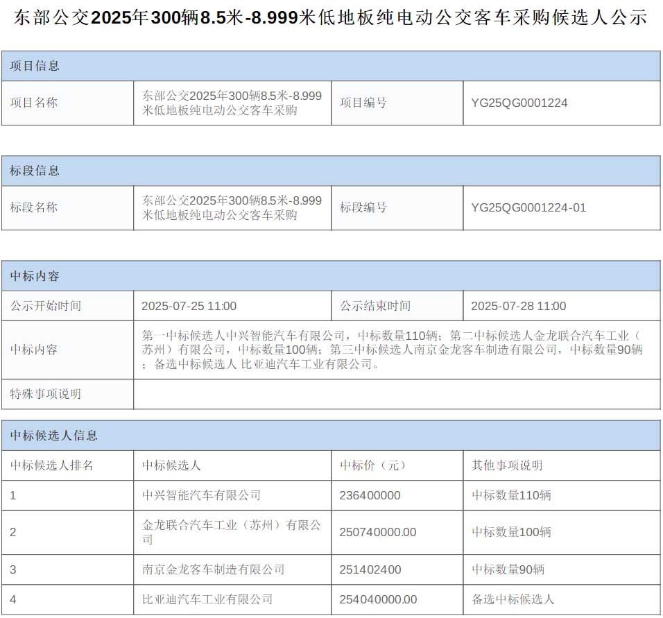Screen dimensions: 663x618
Task: Click the 中标候选人信息 section header
Action: pyautogui.click(x=331, y=436)
